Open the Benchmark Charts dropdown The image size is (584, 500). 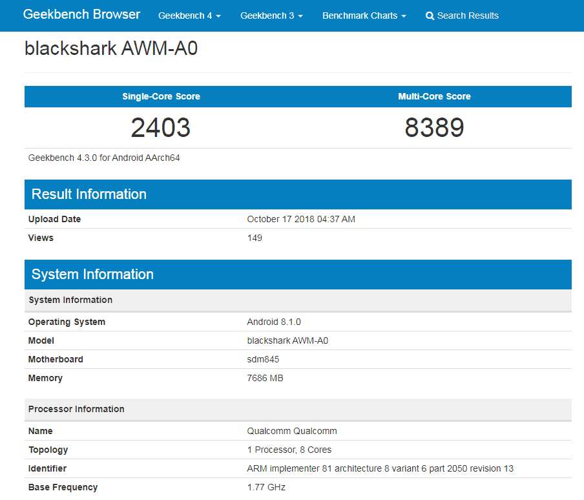click(364, 16)
